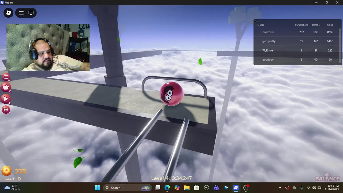Image resolution: width=343 pixels, height=193 pixels.
Task: Click the red ball character
Action: [x=171, y=94]
